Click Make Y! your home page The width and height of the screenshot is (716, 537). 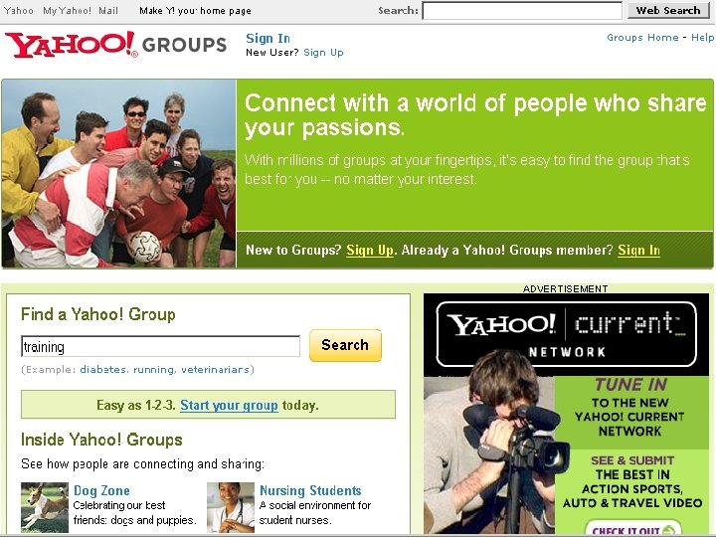coord(196,11)
